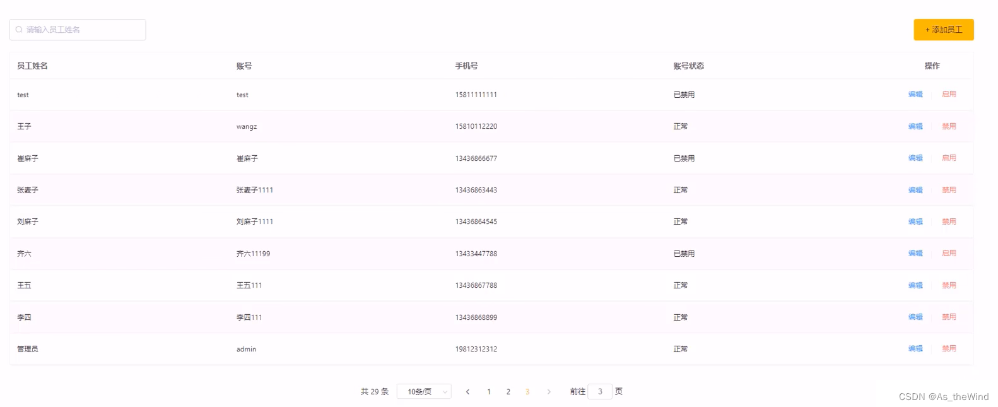The height and width of the screenshot is (407, 998).
Task: Click account cell 王五111
Action: click(x=249, y=285)
